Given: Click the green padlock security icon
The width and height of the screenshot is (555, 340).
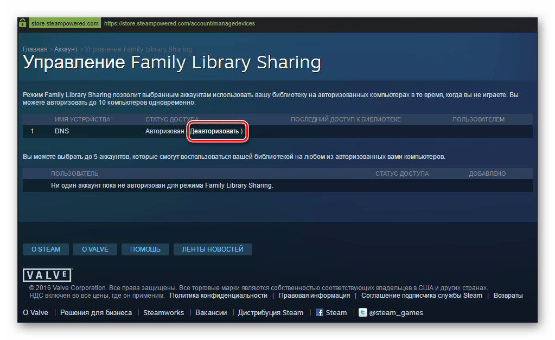Looking at the screenshot, I should 22,23.
